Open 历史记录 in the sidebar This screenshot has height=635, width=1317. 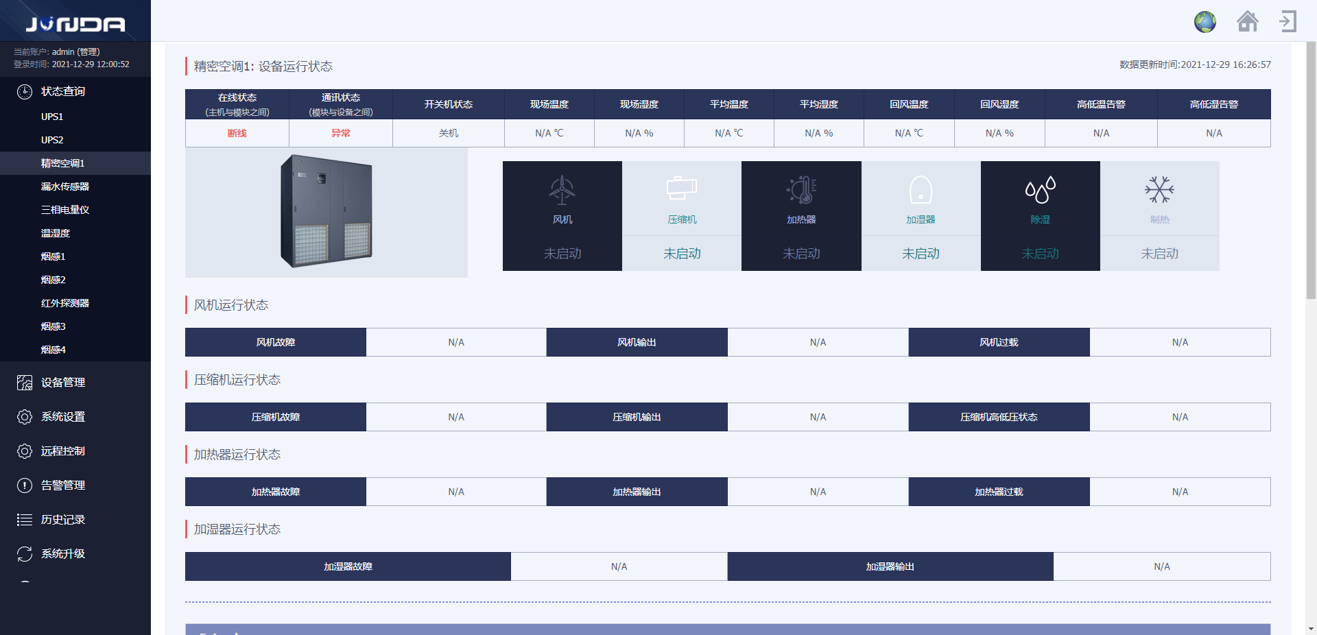pyautogui.click(x=63, y=520)
